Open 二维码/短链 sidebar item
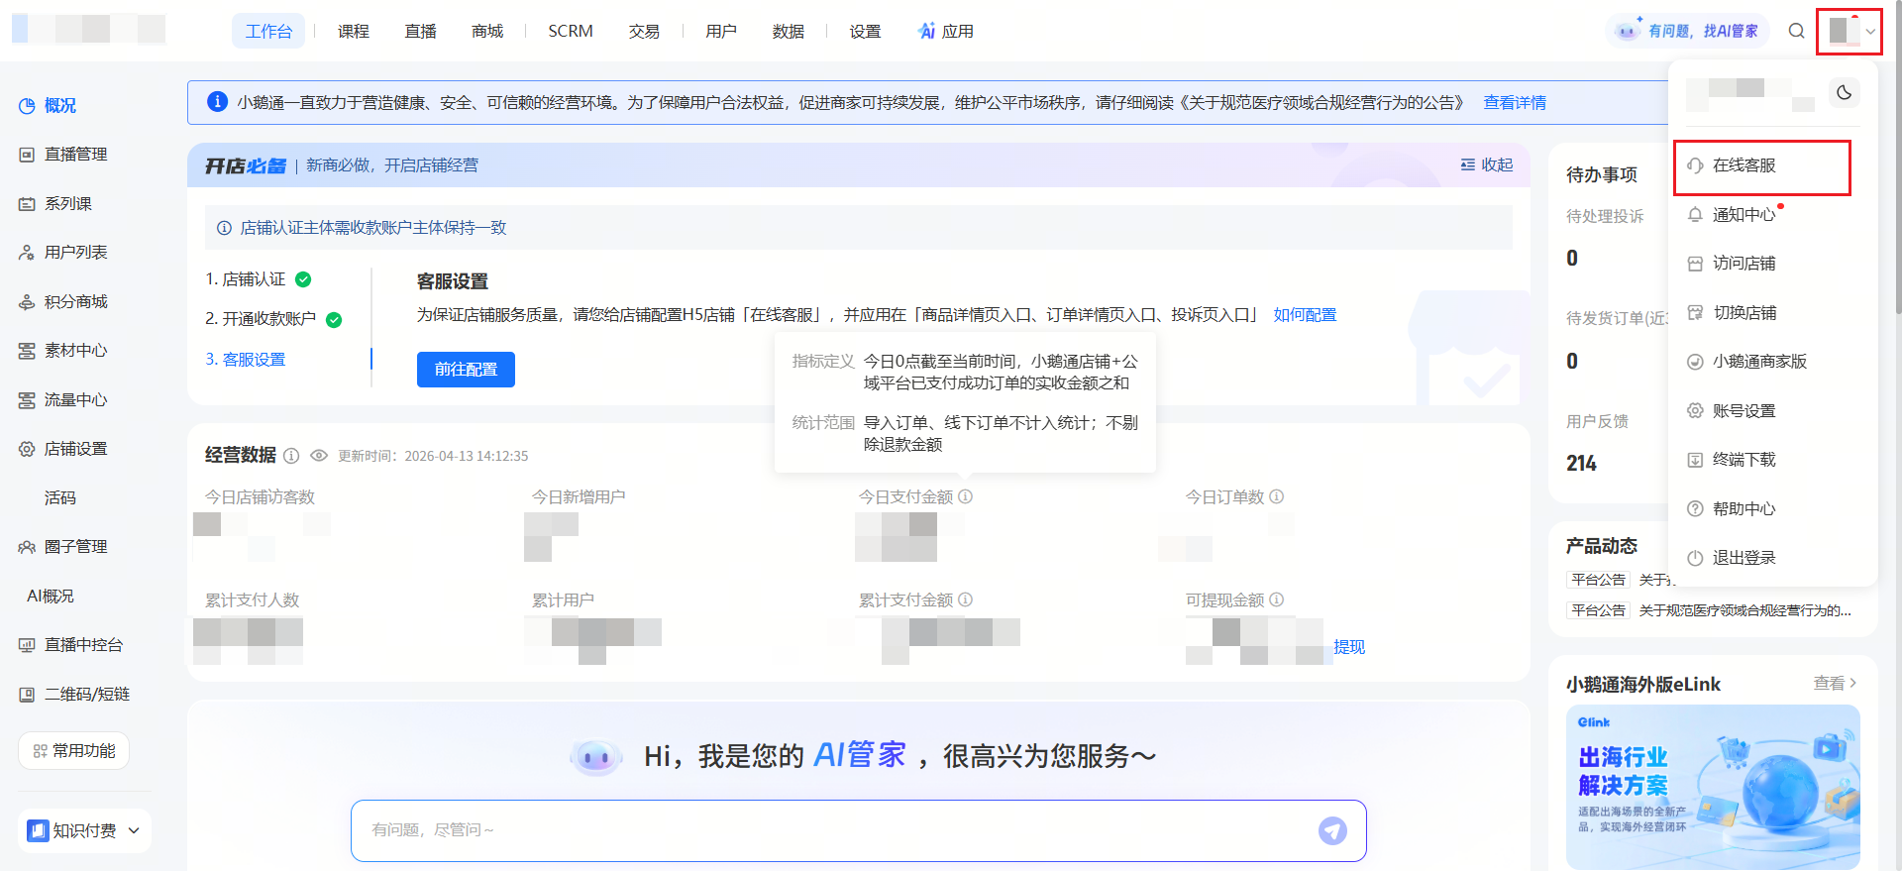This screenshot has width=1902, height=871. point(86,695)
